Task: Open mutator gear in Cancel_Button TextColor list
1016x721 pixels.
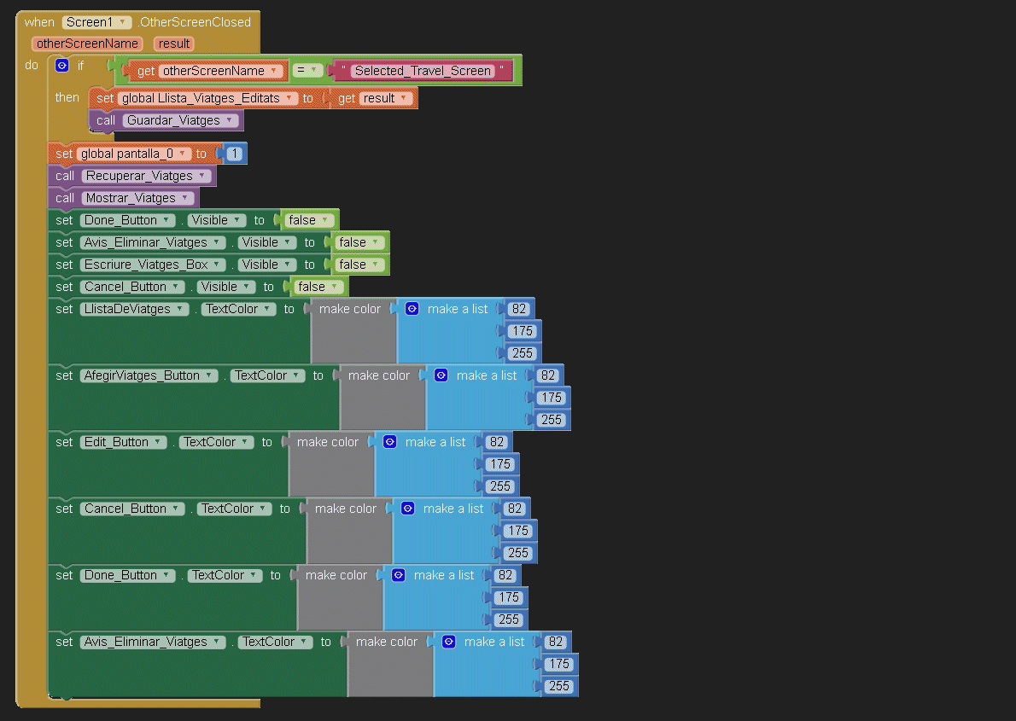Action: [x=407, y=509]
